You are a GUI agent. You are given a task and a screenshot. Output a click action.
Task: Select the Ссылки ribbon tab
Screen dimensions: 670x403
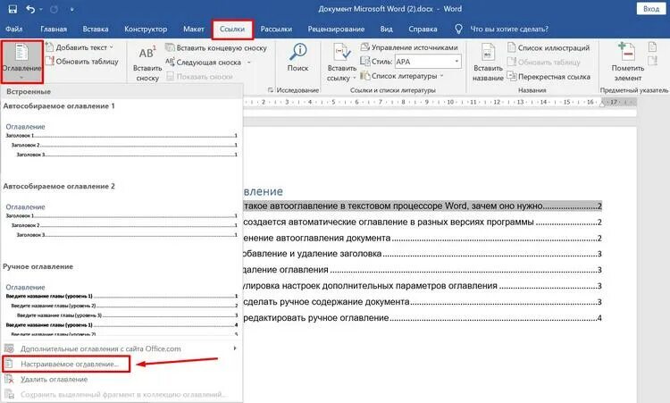pos(232,29)
